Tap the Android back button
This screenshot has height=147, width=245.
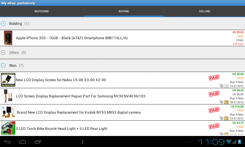(x=7, y=142)
